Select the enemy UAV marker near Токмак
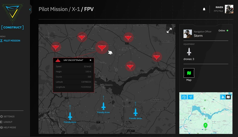238x137 pixels. 82,37
